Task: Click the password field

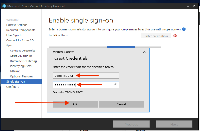Action: (x=86, y=85)
